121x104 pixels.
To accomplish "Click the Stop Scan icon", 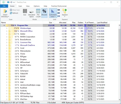I will pyautogui.click(x=11, y=10).
